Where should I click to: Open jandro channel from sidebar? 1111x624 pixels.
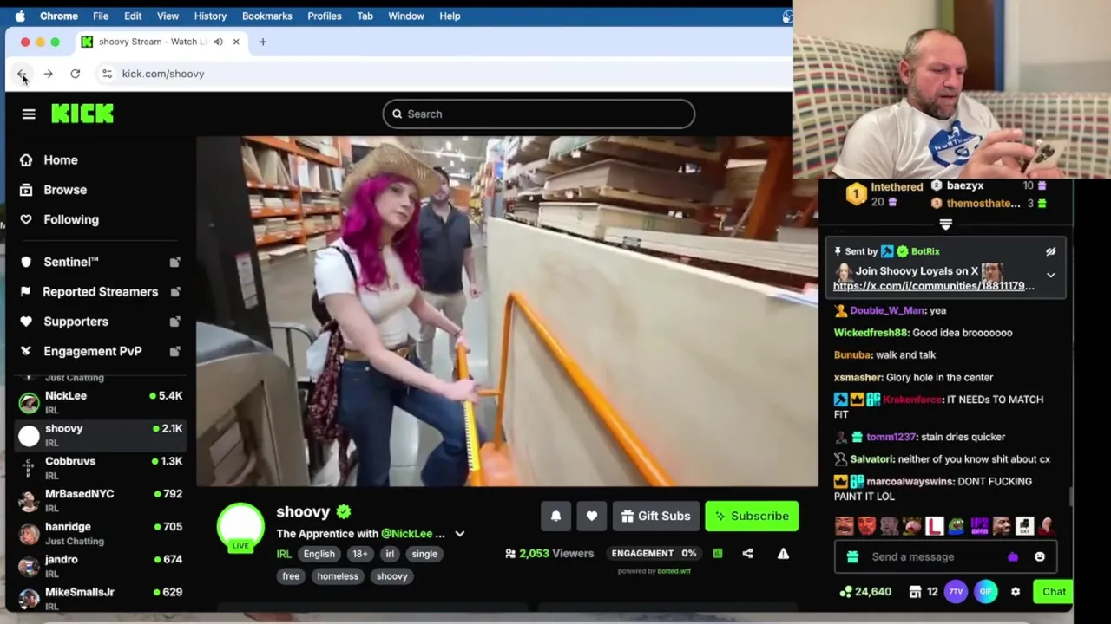100,566
